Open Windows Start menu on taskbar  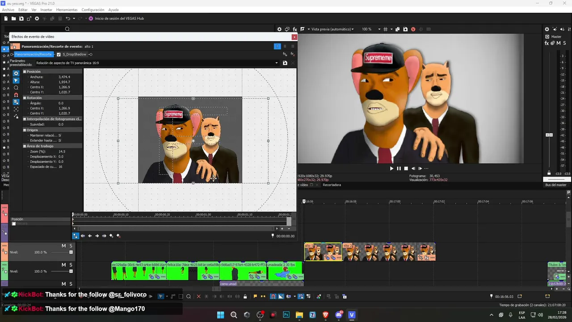click(x=220, y=315)
